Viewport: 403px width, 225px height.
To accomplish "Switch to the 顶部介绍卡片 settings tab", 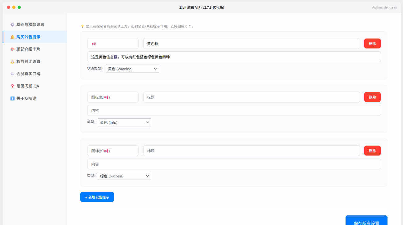I will tap(28, 49).
